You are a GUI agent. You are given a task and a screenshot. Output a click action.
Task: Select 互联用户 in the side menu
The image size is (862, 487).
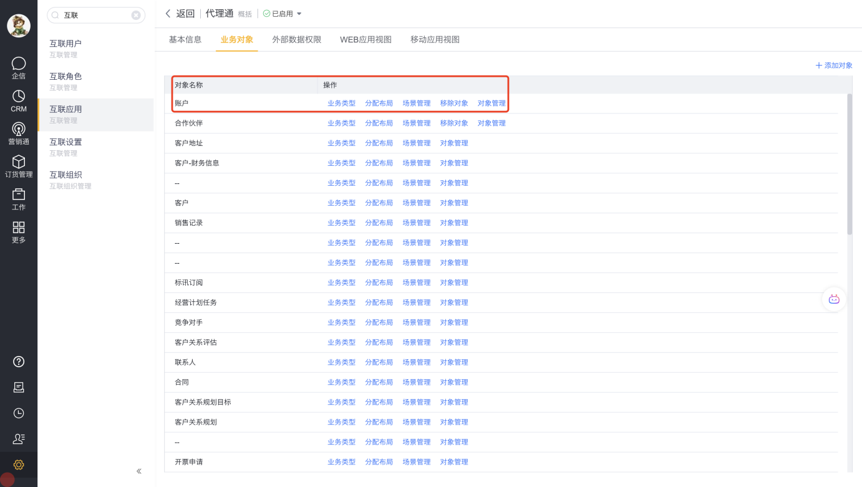(x=96, y=49)
